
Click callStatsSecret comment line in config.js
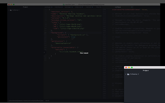[x=124, y=62]
